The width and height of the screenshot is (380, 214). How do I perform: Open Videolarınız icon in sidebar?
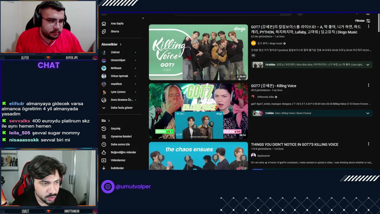[x=104, y=160]
